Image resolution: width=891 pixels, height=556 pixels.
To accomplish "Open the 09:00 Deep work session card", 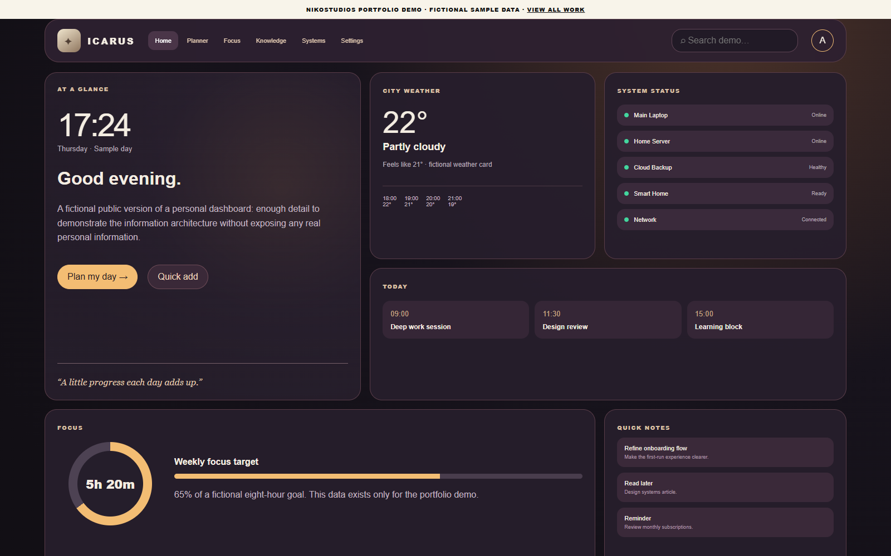I will pos(456,320).
